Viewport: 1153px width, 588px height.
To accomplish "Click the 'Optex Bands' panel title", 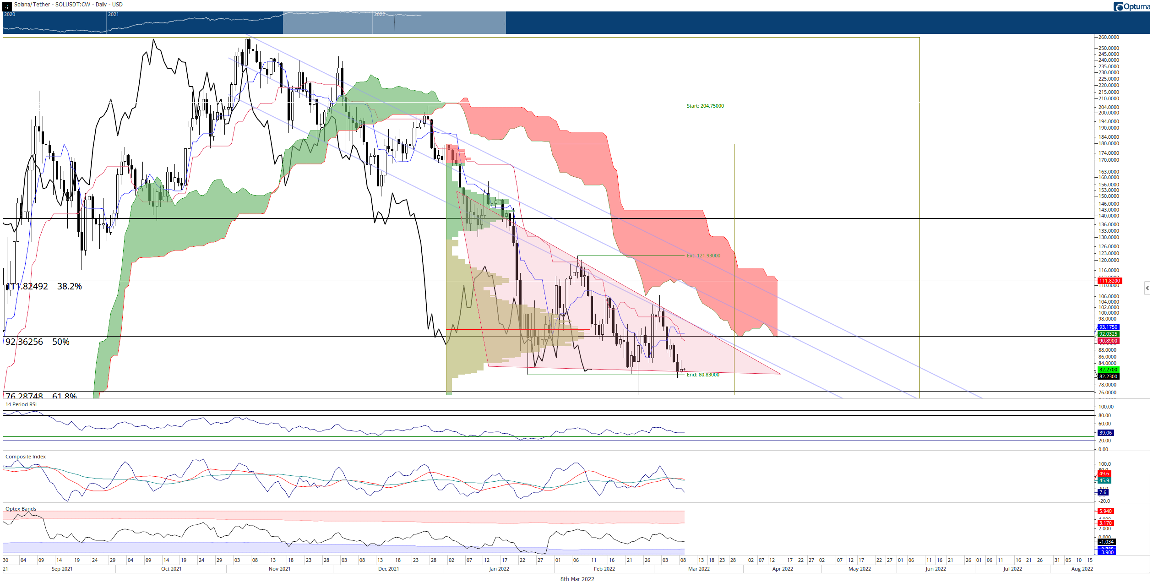I will pyautogui.click(x=21, y=509).
